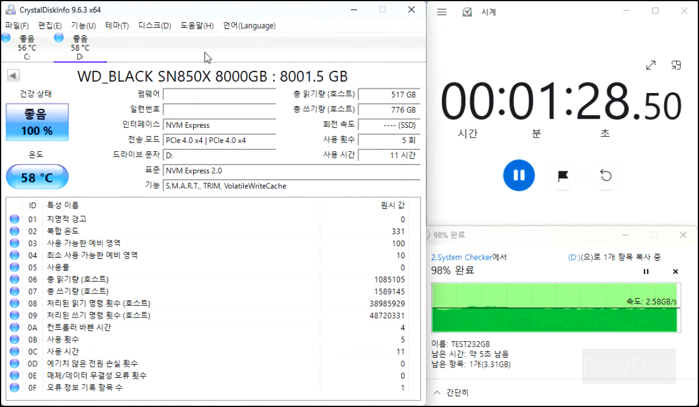This screenshot has height=407, width=699.
Task: Cancel the file copy with the X button
Action: [x=675, y=272]
